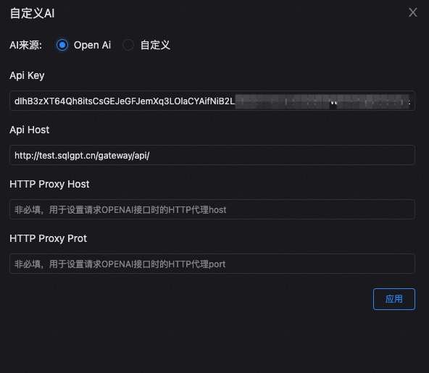Click the HTTP代理port placeholder text
Viewport: 429px width, 373px height.
pos(196,264)
